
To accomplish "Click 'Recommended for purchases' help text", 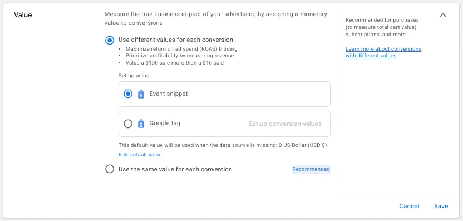I will [x=382, y=27].
